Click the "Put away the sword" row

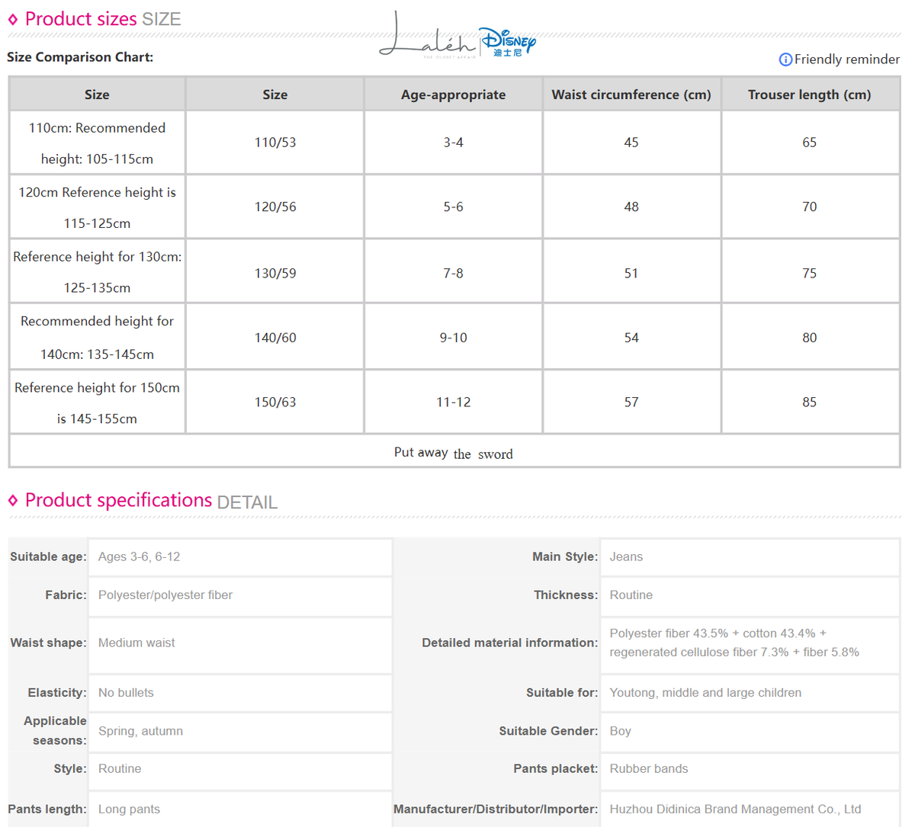coord(454,452)
